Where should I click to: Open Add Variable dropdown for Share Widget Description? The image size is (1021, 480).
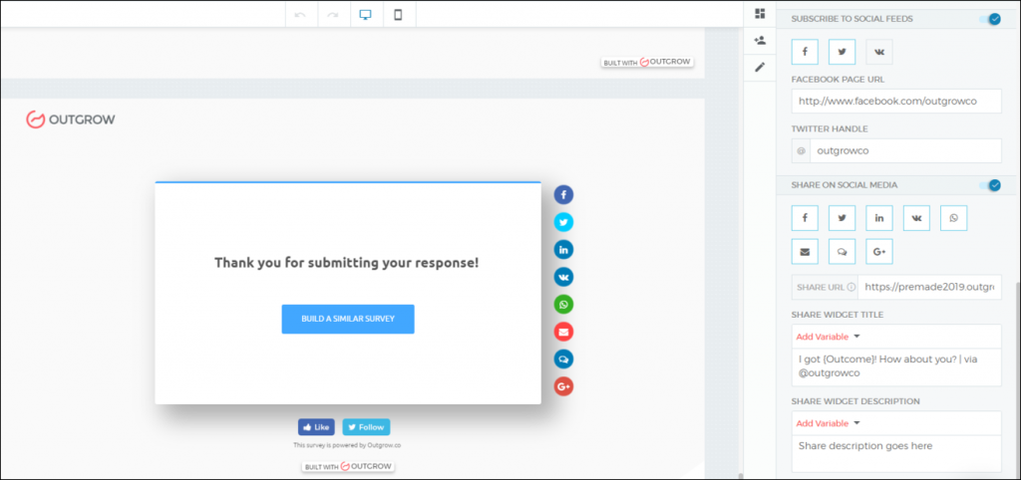pyautogui.click(x=828, y=423)
